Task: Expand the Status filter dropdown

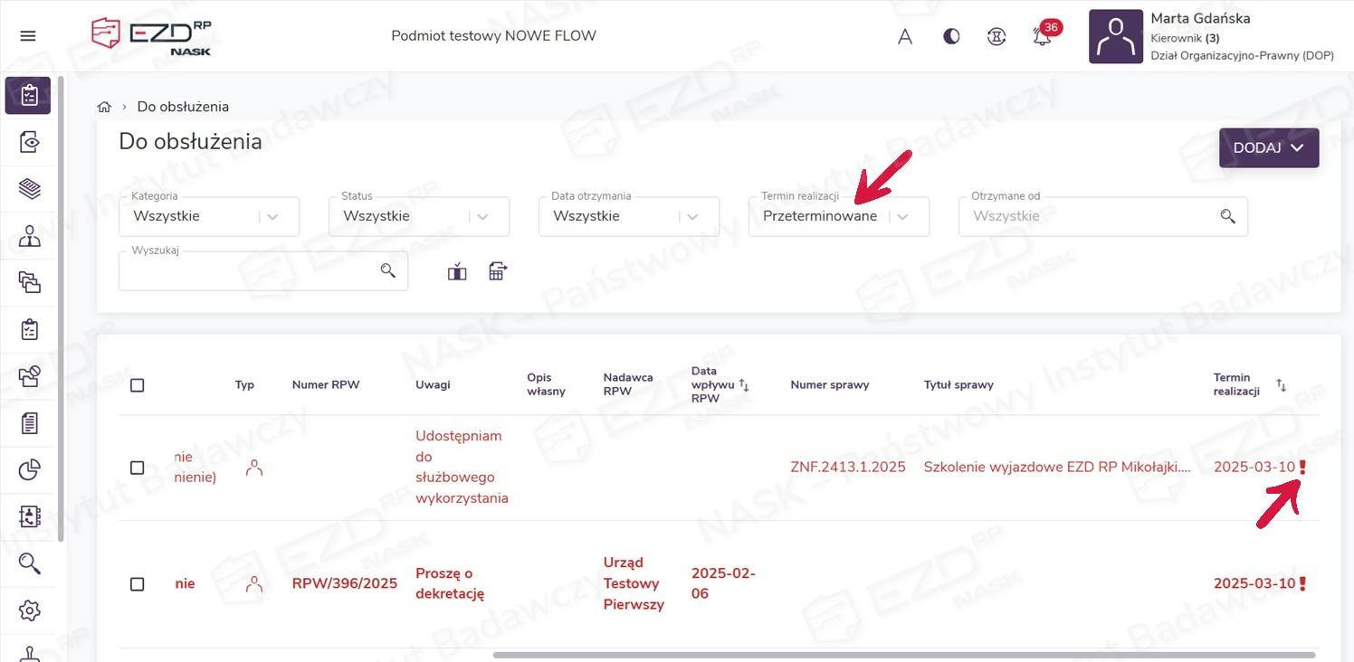Action: (482, 217)
